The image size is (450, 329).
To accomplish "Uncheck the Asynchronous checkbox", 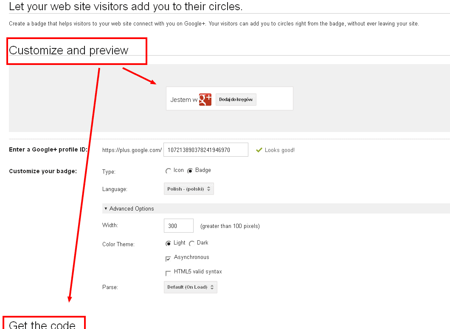I will click(x=168, y=259).
